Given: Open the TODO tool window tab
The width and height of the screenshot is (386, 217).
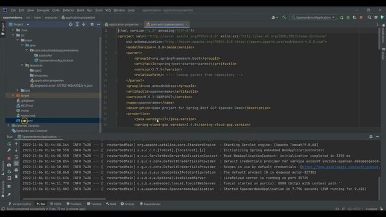Looking at the screenshot, I should click(x=55, y=204).
